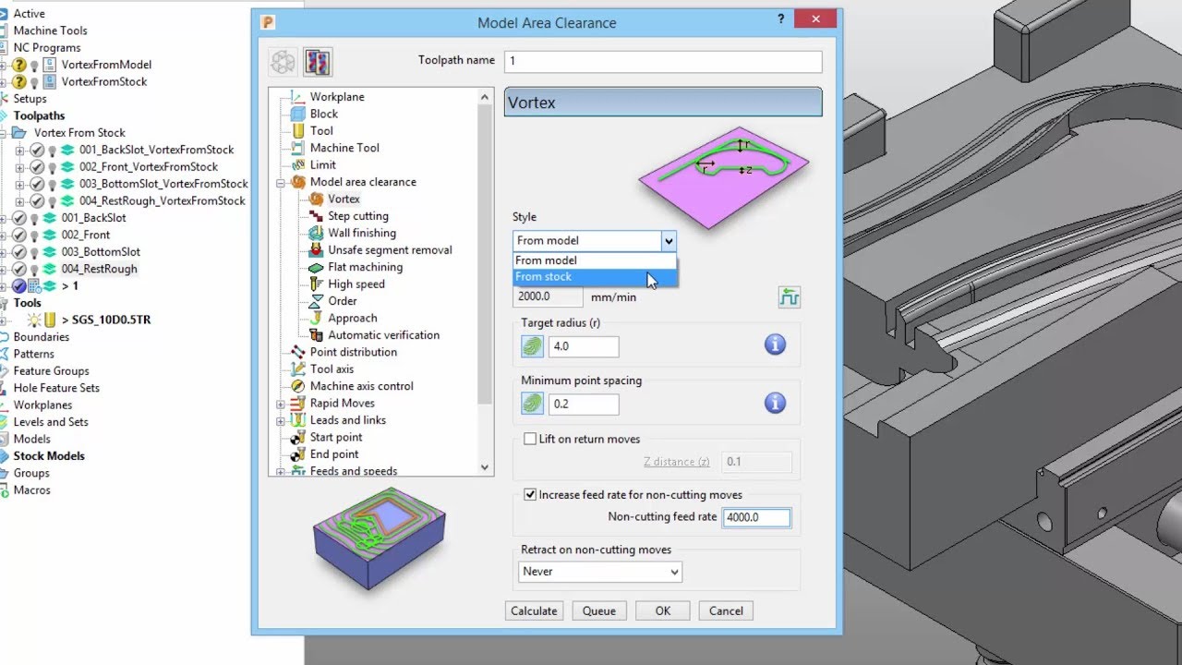This screenshot has width=1182, height=665.
Task: Open the High speed page
Action: point(356,284)
